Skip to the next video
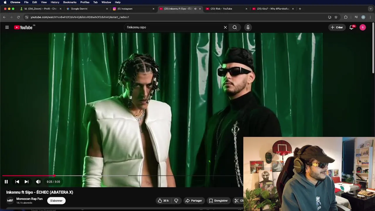 coord(26,182)
